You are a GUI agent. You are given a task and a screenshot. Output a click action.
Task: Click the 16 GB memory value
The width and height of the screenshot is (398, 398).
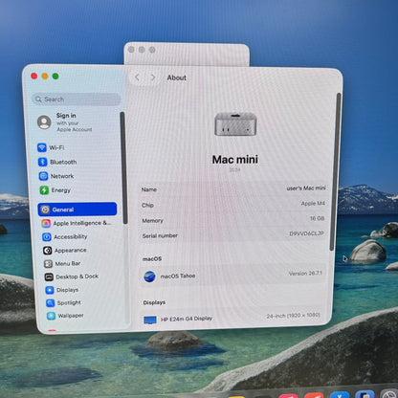tap(317, 218)
